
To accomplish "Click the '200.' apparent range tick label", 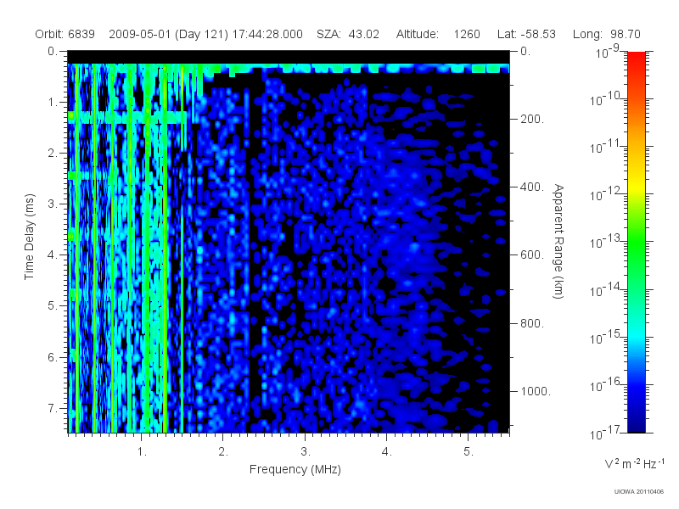I will pos(532,119).
